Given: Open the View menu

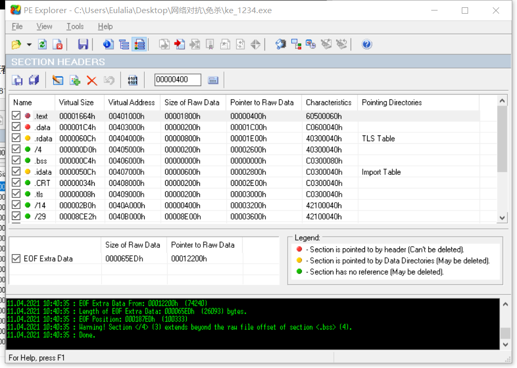Looking at the screenshot, I should click(x=44, y=26).
